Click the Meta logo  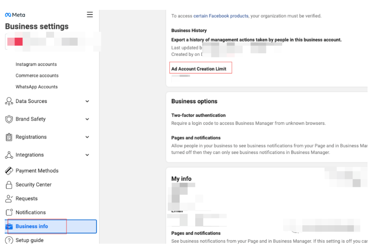pyautogui.click(x=15, y=15)
